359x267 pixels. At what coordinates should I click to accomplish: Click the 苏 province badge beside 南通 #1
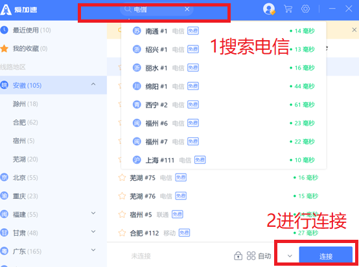pyautogui.click(x=137, y=30)
